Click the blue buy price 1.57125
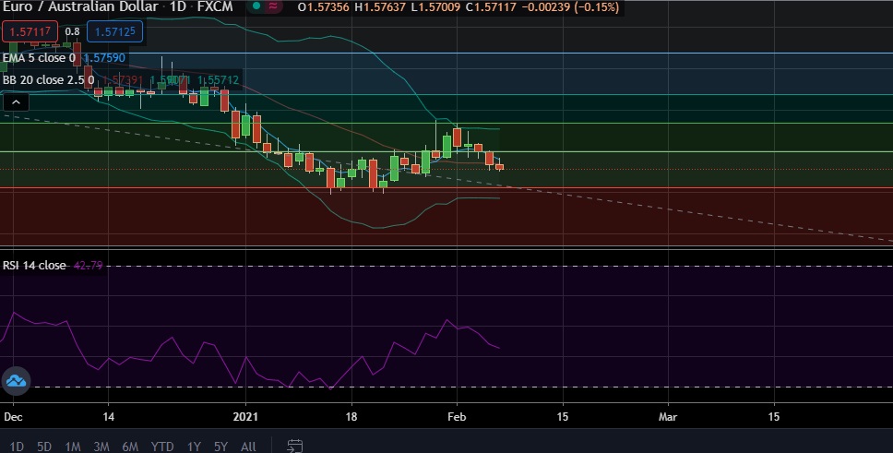Image resolution: width=893 pixels, height=453 pixels. pos(115,31)
